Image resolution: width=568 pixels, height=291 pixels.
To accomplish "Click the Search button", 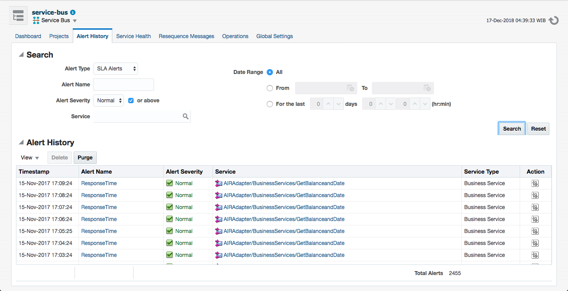I will 511,128.
